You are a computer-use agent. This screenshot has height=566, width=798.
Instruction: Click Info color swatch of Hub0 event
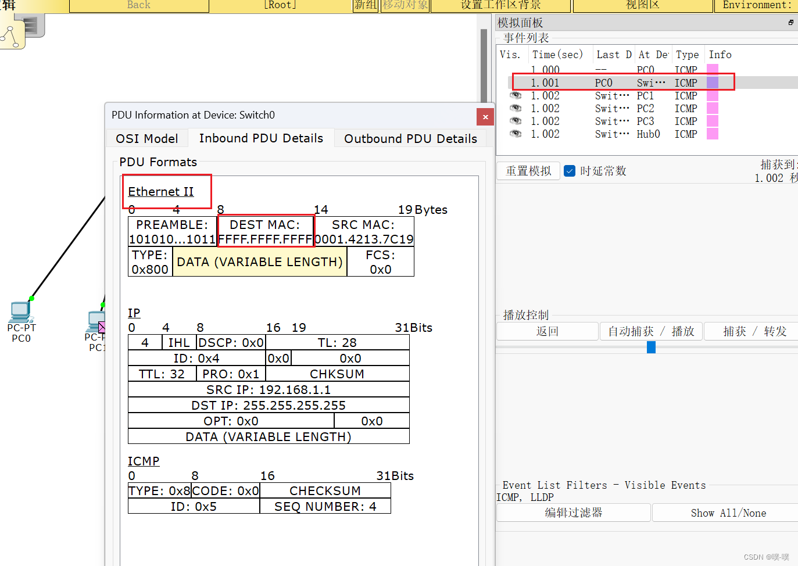713,134
